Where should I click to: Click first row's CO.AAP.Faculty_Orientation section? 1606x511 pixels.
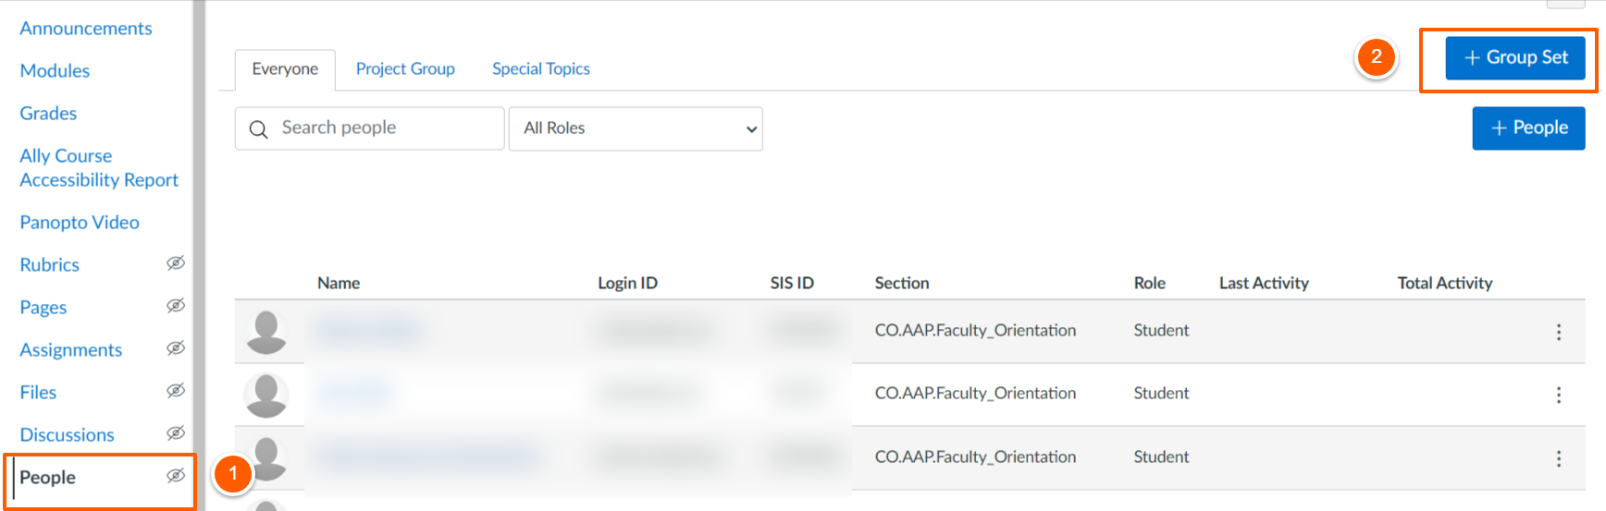(x=975, y=331)
